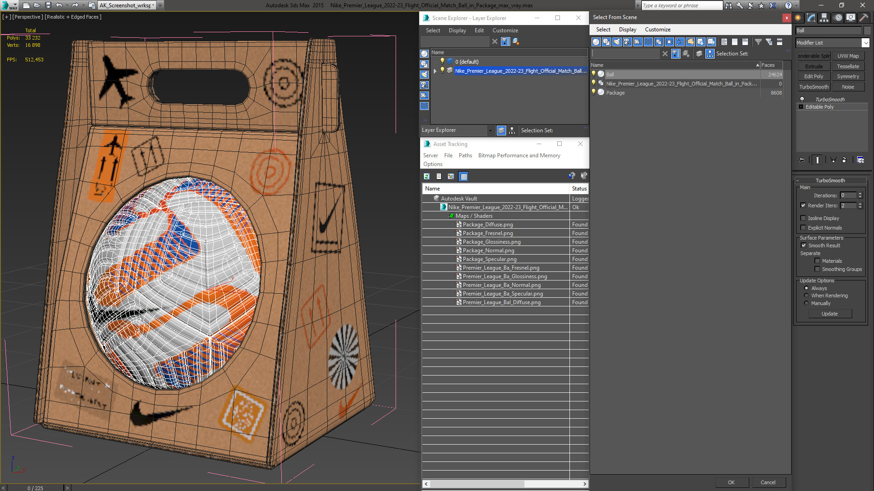Click the object color swatch beside Ball name
Screen dimensions: 874x491
click(868, 30)
